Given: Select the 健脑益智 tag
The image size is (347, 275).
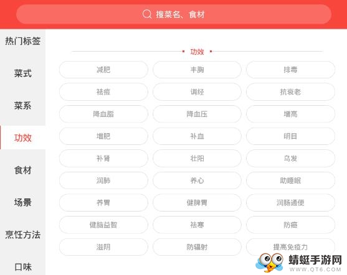Looking at the screenshot, I should [103, 225].
